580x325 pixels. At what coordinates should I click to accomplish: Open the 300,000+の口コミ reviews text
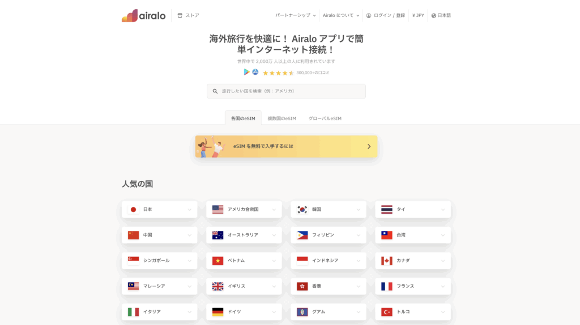pos(313,73)
